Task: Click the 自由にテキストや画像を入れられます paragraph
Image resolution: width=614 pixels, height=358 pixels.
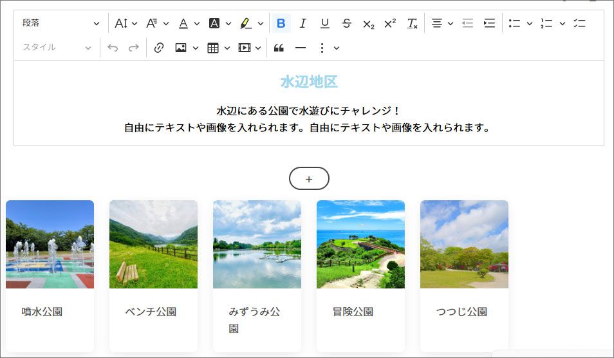Action: click(307, 127)
